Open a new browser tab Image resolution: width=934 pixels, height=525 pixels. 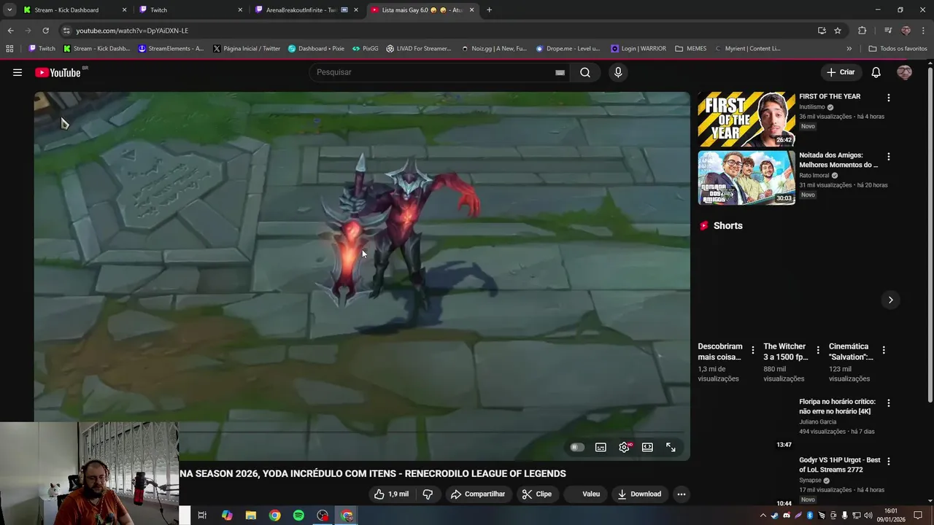pos(489,10)
